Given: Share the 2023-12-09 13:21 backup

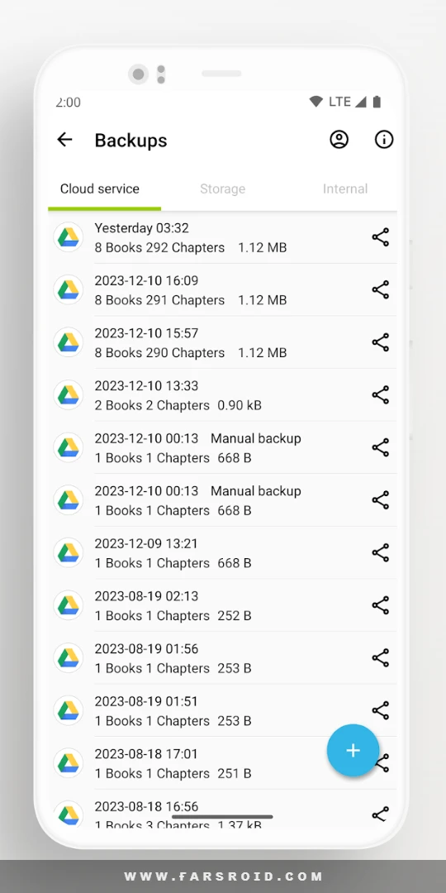Looking at the screenshot, I should coord(381,553).
